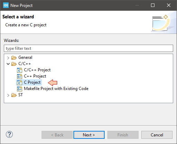Screen dimensions: 177x144
Task: Select the C++ Project entry
Action: point(35,76)
